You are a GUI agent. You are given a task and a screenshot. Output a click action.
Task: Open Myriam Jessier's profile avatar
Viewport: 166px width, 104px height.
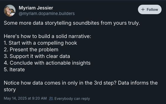(10, 10)
